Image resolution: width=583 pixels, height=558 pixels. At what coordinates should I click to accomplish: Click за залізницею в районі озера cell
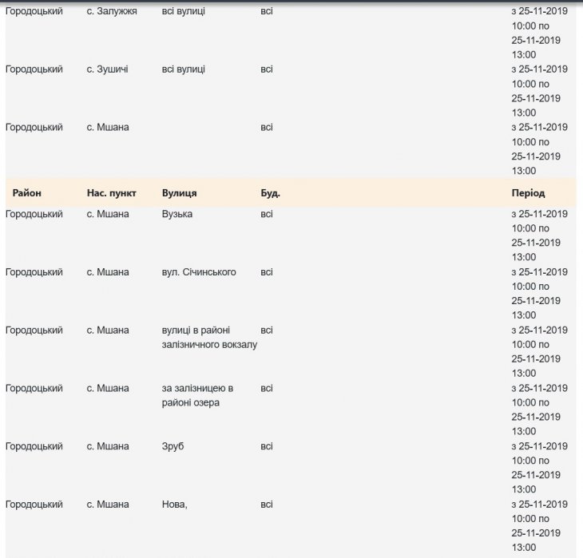click(x=197, y=395)
